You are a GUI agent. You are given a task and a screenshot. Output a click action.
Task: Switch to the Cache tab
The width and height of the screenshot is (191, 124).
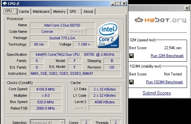coord(24,11)
